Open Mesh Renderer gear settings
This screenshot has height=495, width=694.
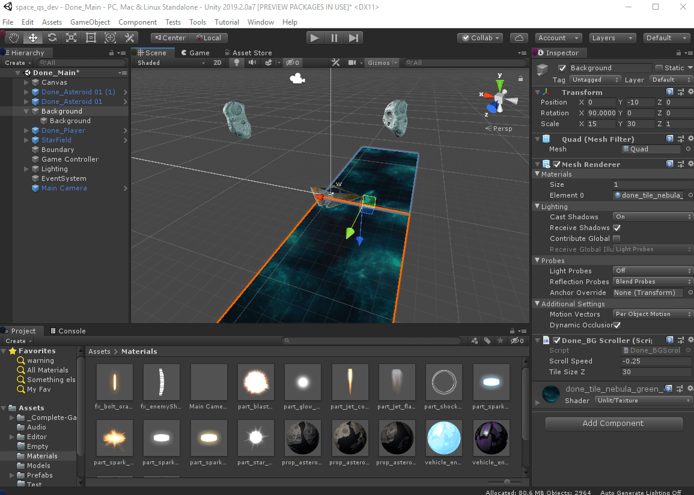pyautogui.click(x=690, y=164)
